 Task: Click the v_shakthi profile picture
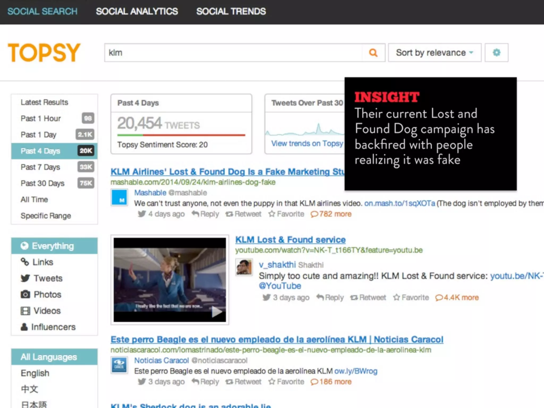coord(244,267)
